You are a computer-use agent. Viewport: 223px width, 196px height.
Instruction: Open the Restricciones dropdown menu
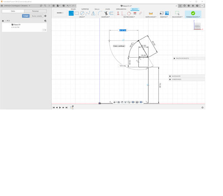click(129, 17)
